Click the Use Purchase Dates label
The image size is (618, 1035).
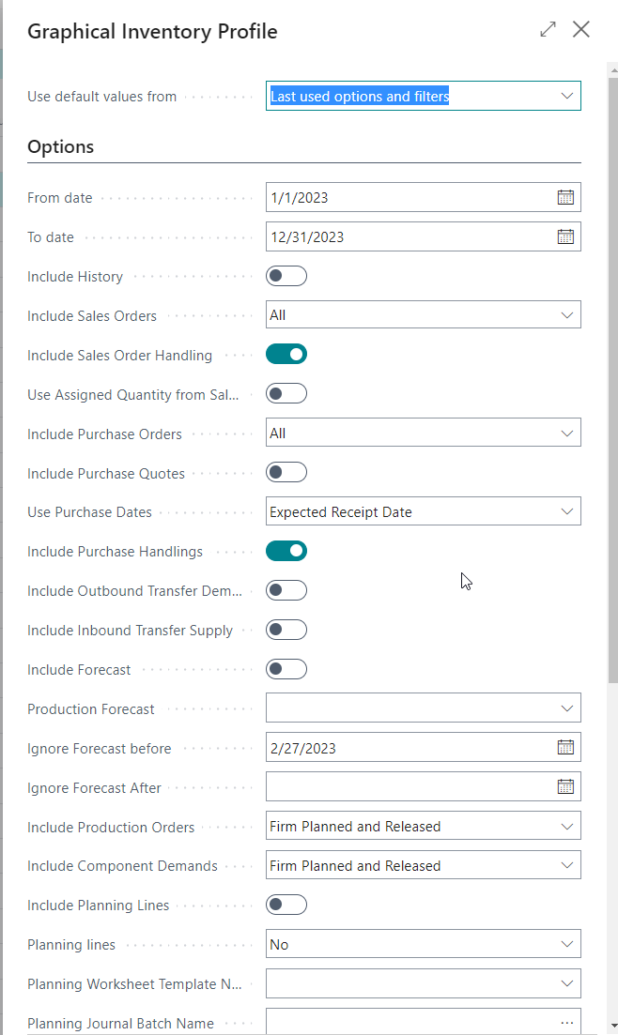point(90,512)
